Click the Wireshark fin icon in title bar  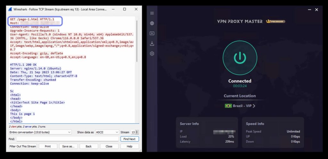point(10,9)
